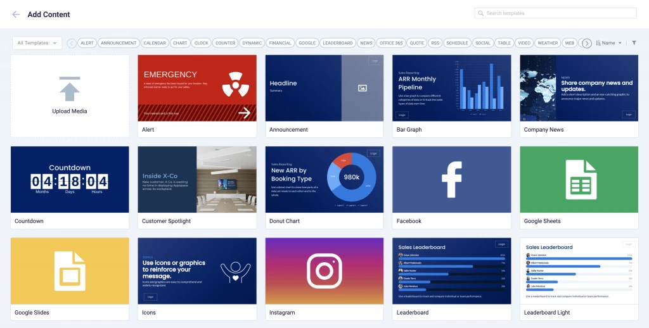Filter by WEB tag
Viewport: 649px width, 328px height.
(x=570, y=43)
